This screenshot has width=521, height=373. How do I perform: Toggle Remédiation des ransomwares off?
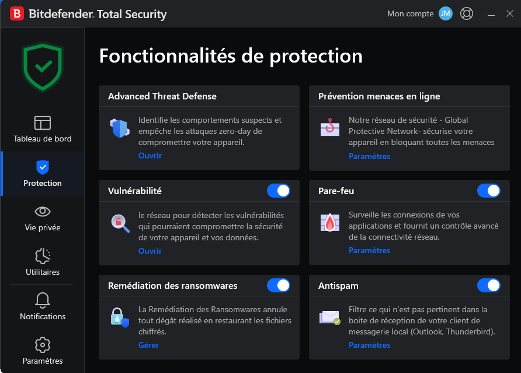click(279, 285)
